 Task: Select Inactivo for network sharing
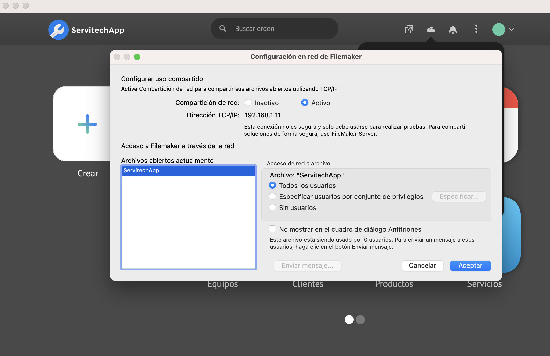248,103
